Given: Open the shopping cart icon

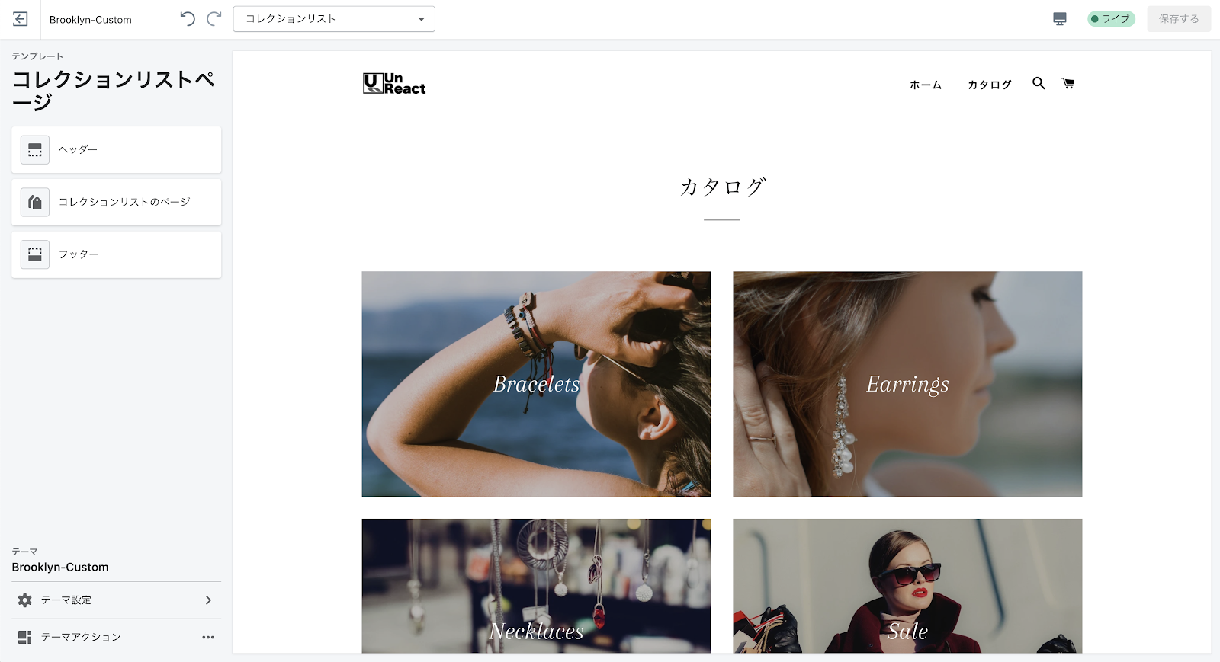Looking at the screenshot, I should (1068, 83).
